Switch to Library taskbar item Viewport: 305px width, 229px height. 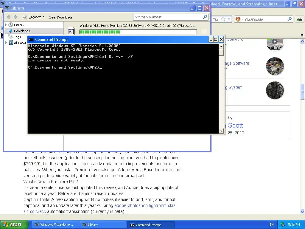tap(102, 225)
